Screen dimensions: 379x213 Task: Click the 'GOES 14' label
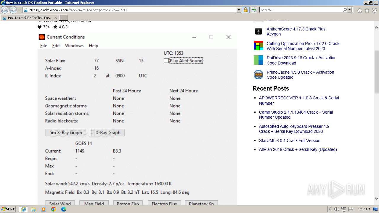83,143
